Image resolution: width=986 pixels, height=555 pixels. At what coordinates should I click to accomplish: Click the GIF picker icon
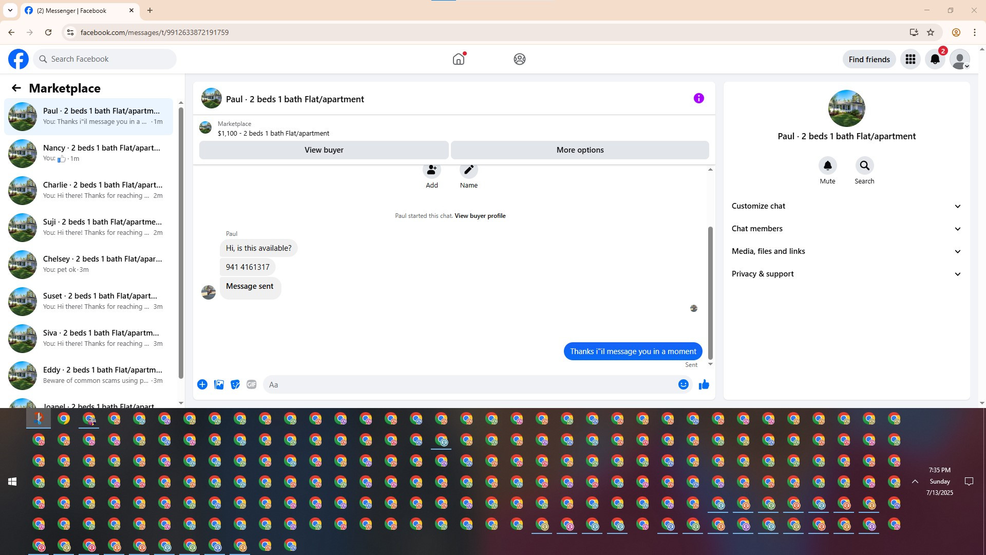click(251, 384)
